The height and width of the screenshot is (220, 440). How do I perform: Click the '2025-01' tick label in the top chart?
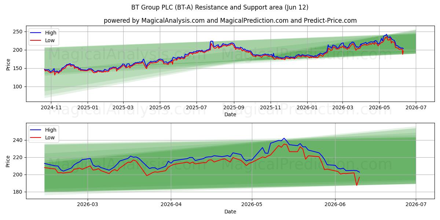coord(88,108)
